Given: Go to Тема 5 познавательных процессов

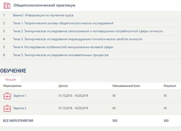Looking at the screenshot, I should click(x=61, y=55).
